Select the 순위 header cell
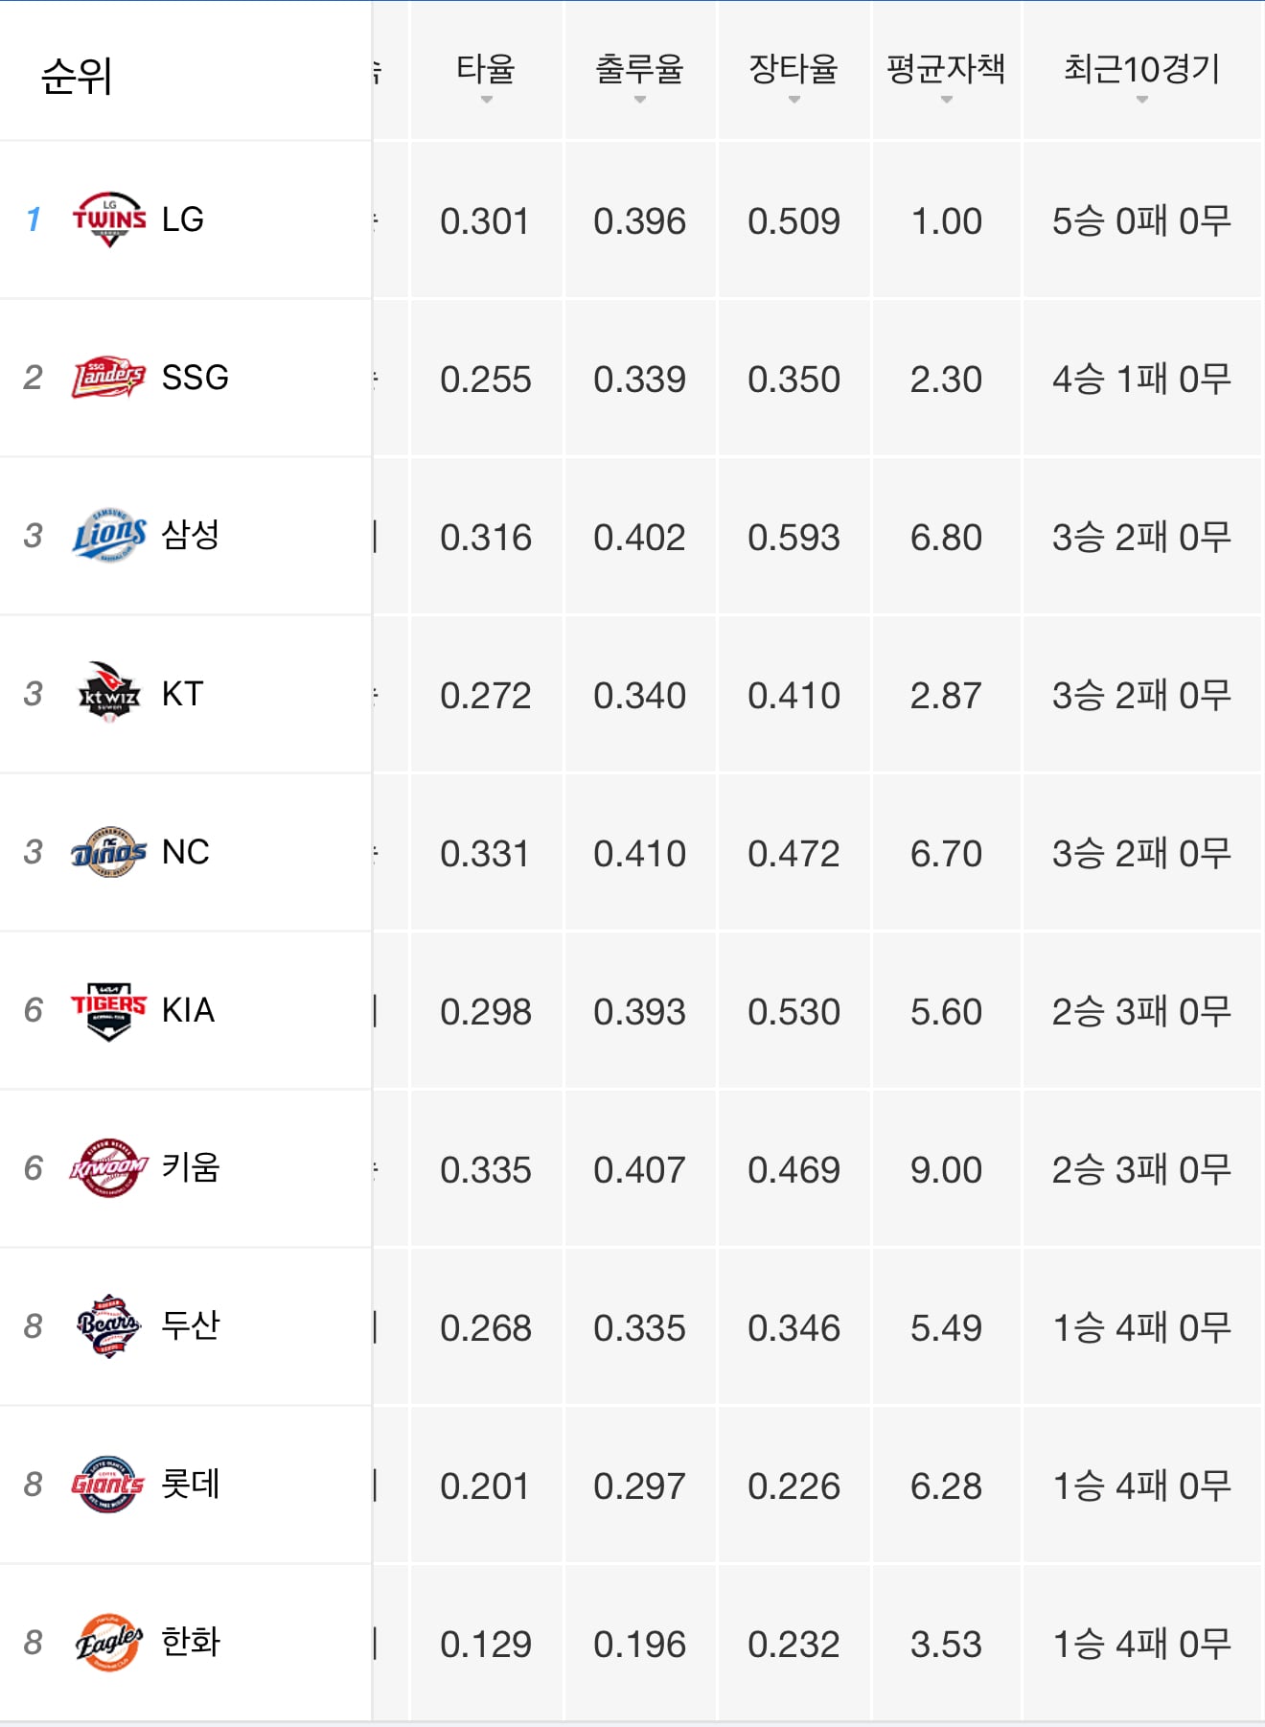The width and height of the screenshot is (1265, 1727). [x=185, y=71]
